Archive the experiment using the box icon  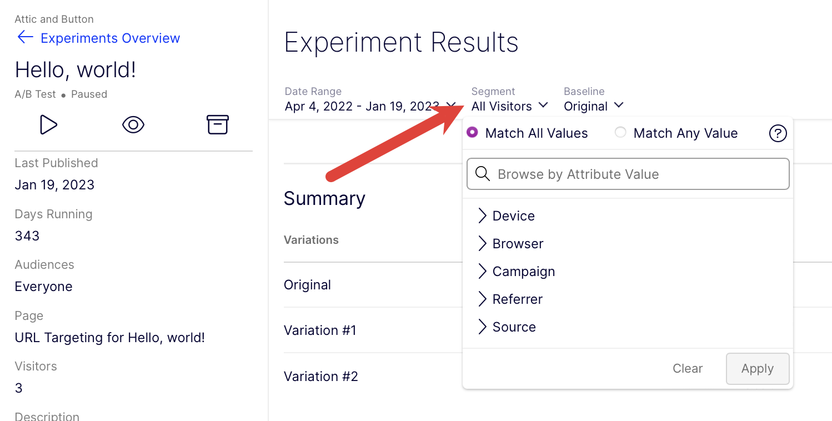click(x=218, y=124)
